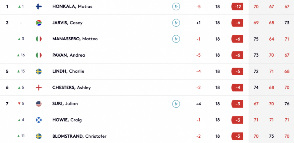Image resolution: width=294 pixels, height=143 pixels.
Task: Click the USA flag beside Suri
Action: (39, 104)
